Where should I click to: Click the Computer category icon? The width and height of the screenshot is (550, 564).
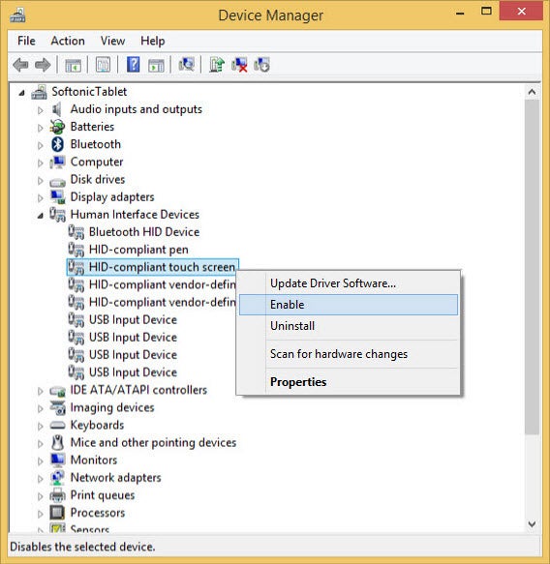57,163
